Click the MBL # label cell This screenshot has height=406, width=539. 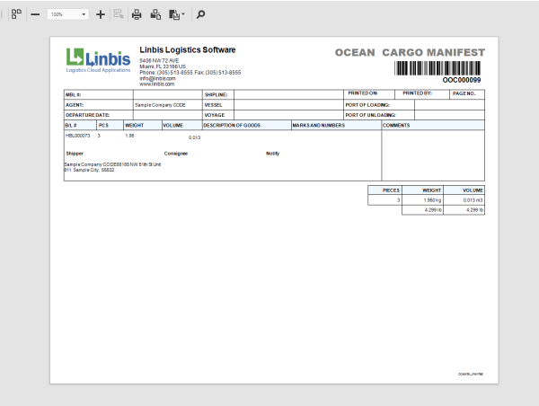coord(98,94)
